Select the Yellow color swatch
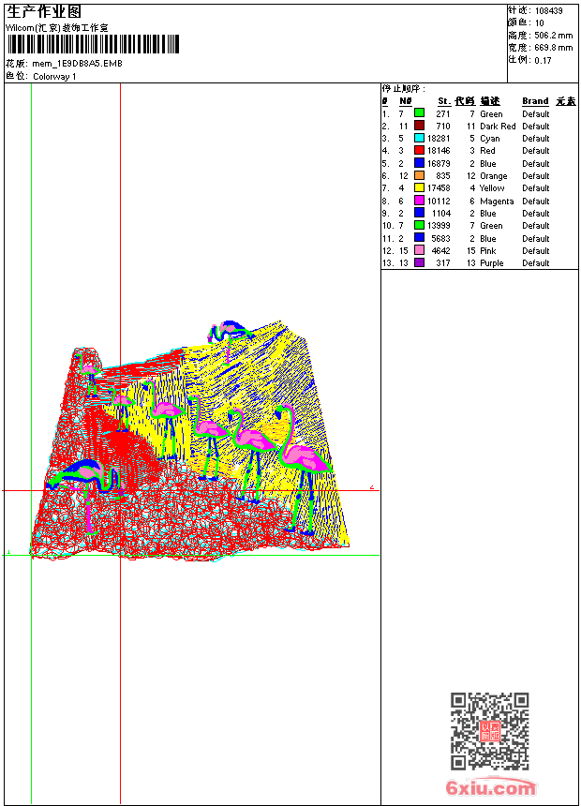This screenshot has width=581, height=806. coord(419,188)
